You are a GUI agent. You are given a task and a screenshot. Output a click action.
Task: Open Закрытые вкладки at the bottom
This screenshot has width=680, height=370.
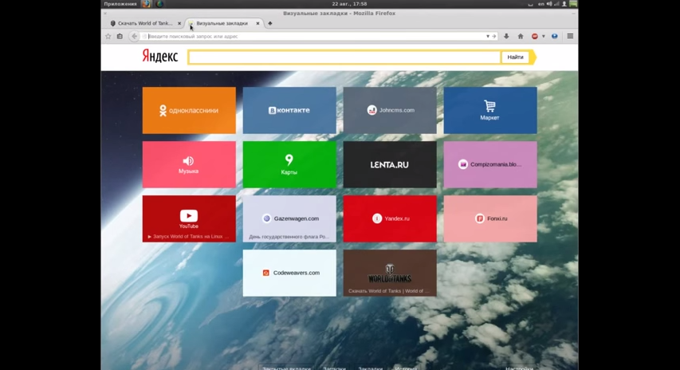pyautogui.click(x=286, y=368)
